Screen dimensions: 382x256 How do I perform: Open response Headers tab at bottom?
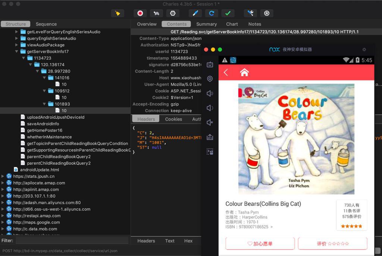pos(146,241)
